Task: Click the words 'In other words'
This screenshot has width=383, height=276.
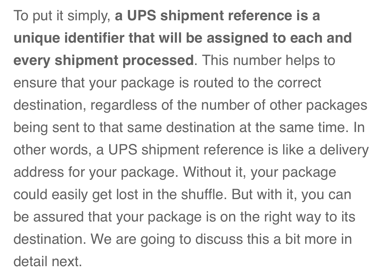Action: 359,128
